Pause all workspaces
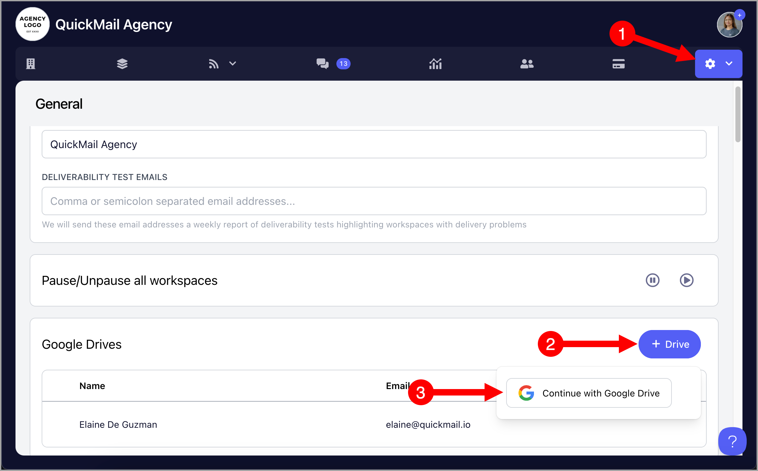This screenshot has height=471, width=758. tap(652, 280)
